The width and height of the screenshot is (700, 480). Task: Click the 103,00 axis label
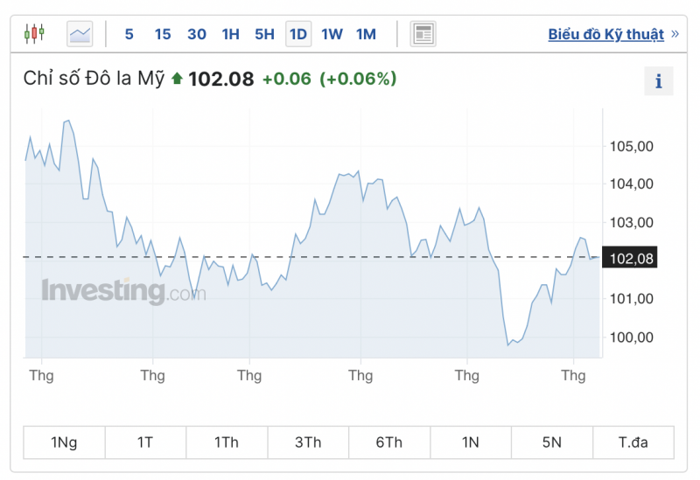point(631,222)
